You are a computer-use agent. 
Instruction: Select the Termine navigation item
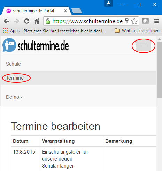click(15, 78)
